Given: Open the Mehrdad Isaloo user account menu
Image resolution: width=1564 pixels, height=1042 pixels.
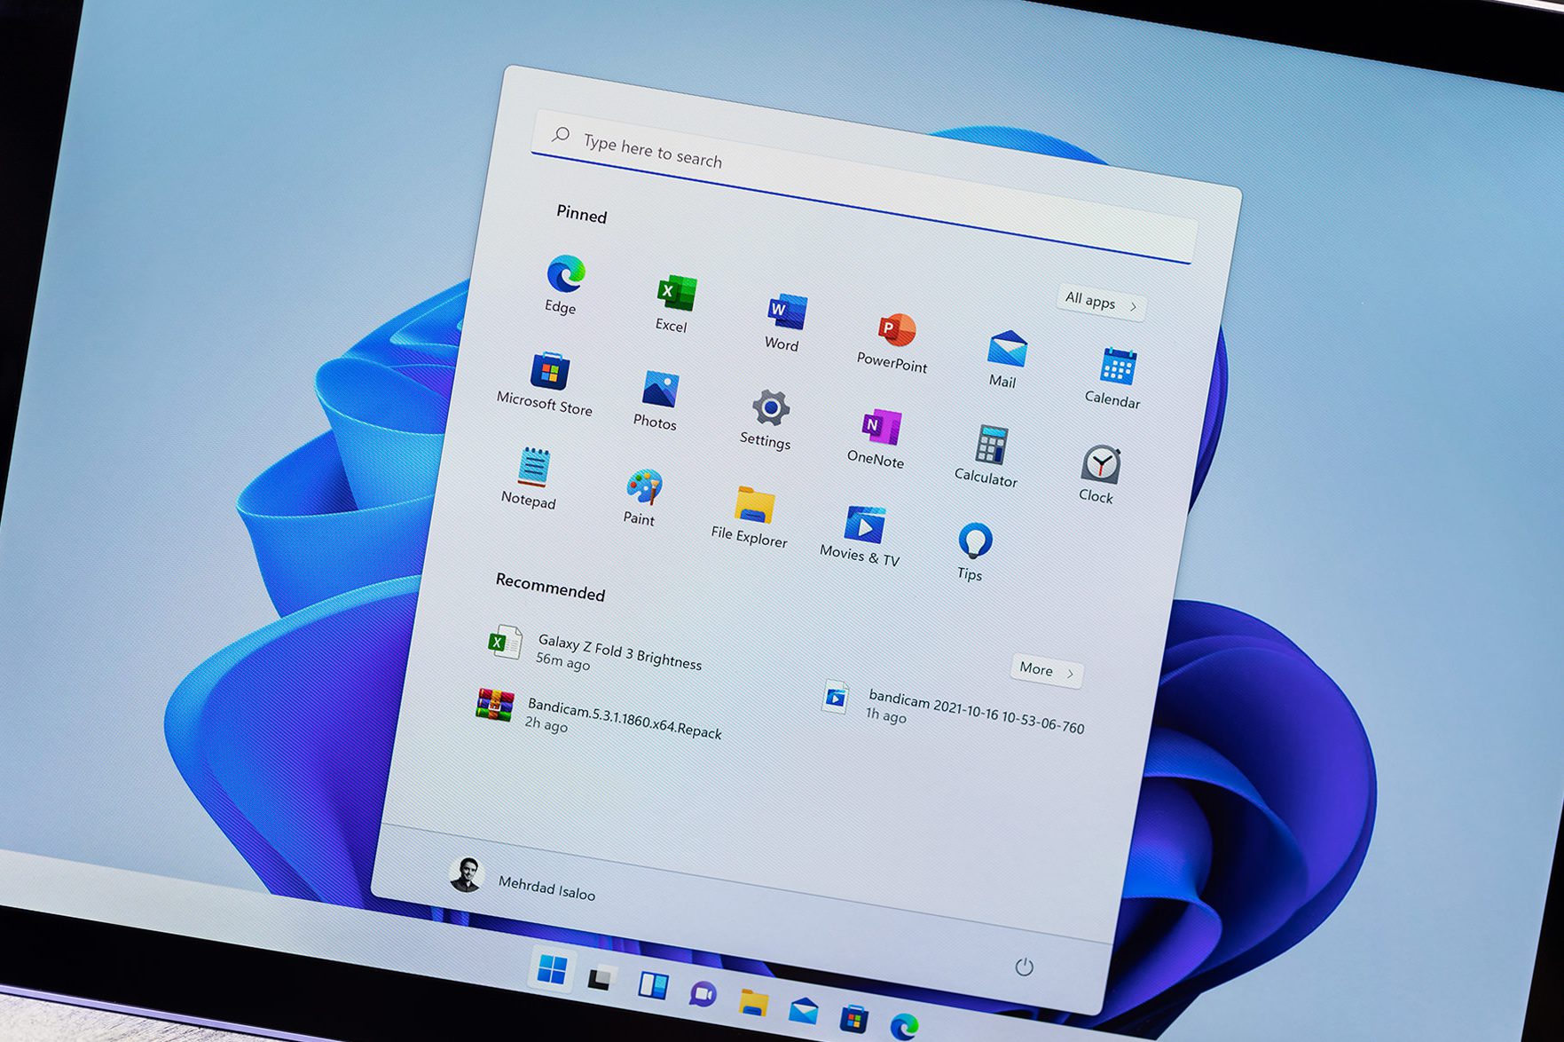Looking at the screenshot, I should point(523,880).
